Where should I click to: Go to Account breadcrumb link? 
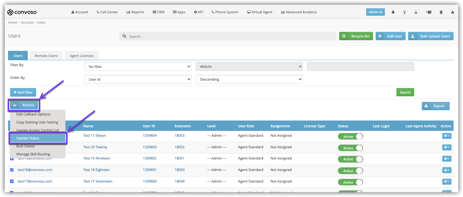27,22
